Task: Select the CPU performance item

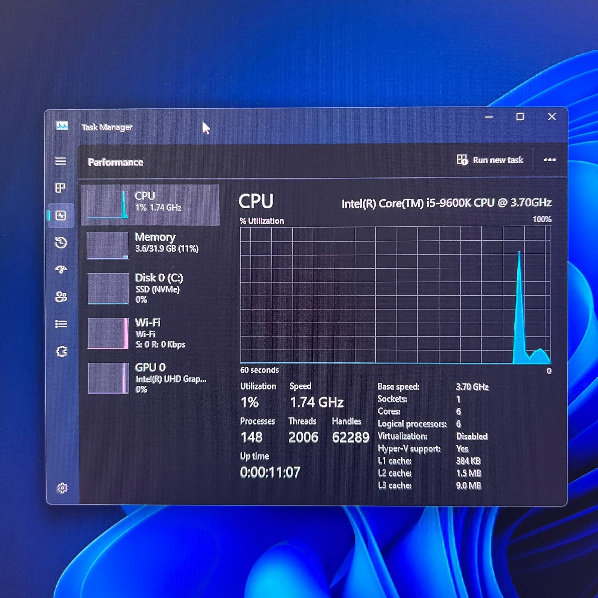Action: point(150,205)
